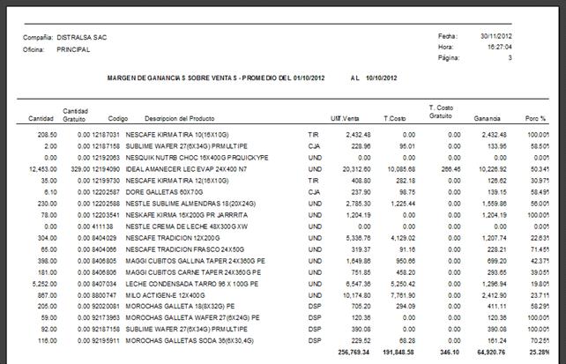The image size is (566, 364).
Task: Select IDEAL AMANECER LEC EVAP 24X400 N7
Action: [186, 169]
